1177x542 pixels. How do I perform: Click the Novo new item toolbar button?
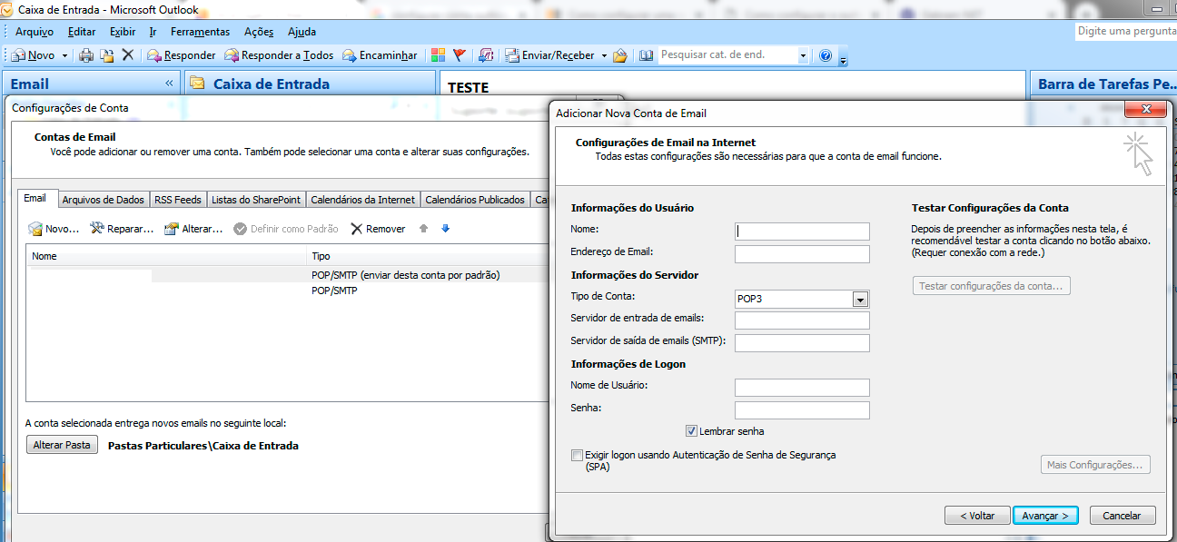click(35, 55)
